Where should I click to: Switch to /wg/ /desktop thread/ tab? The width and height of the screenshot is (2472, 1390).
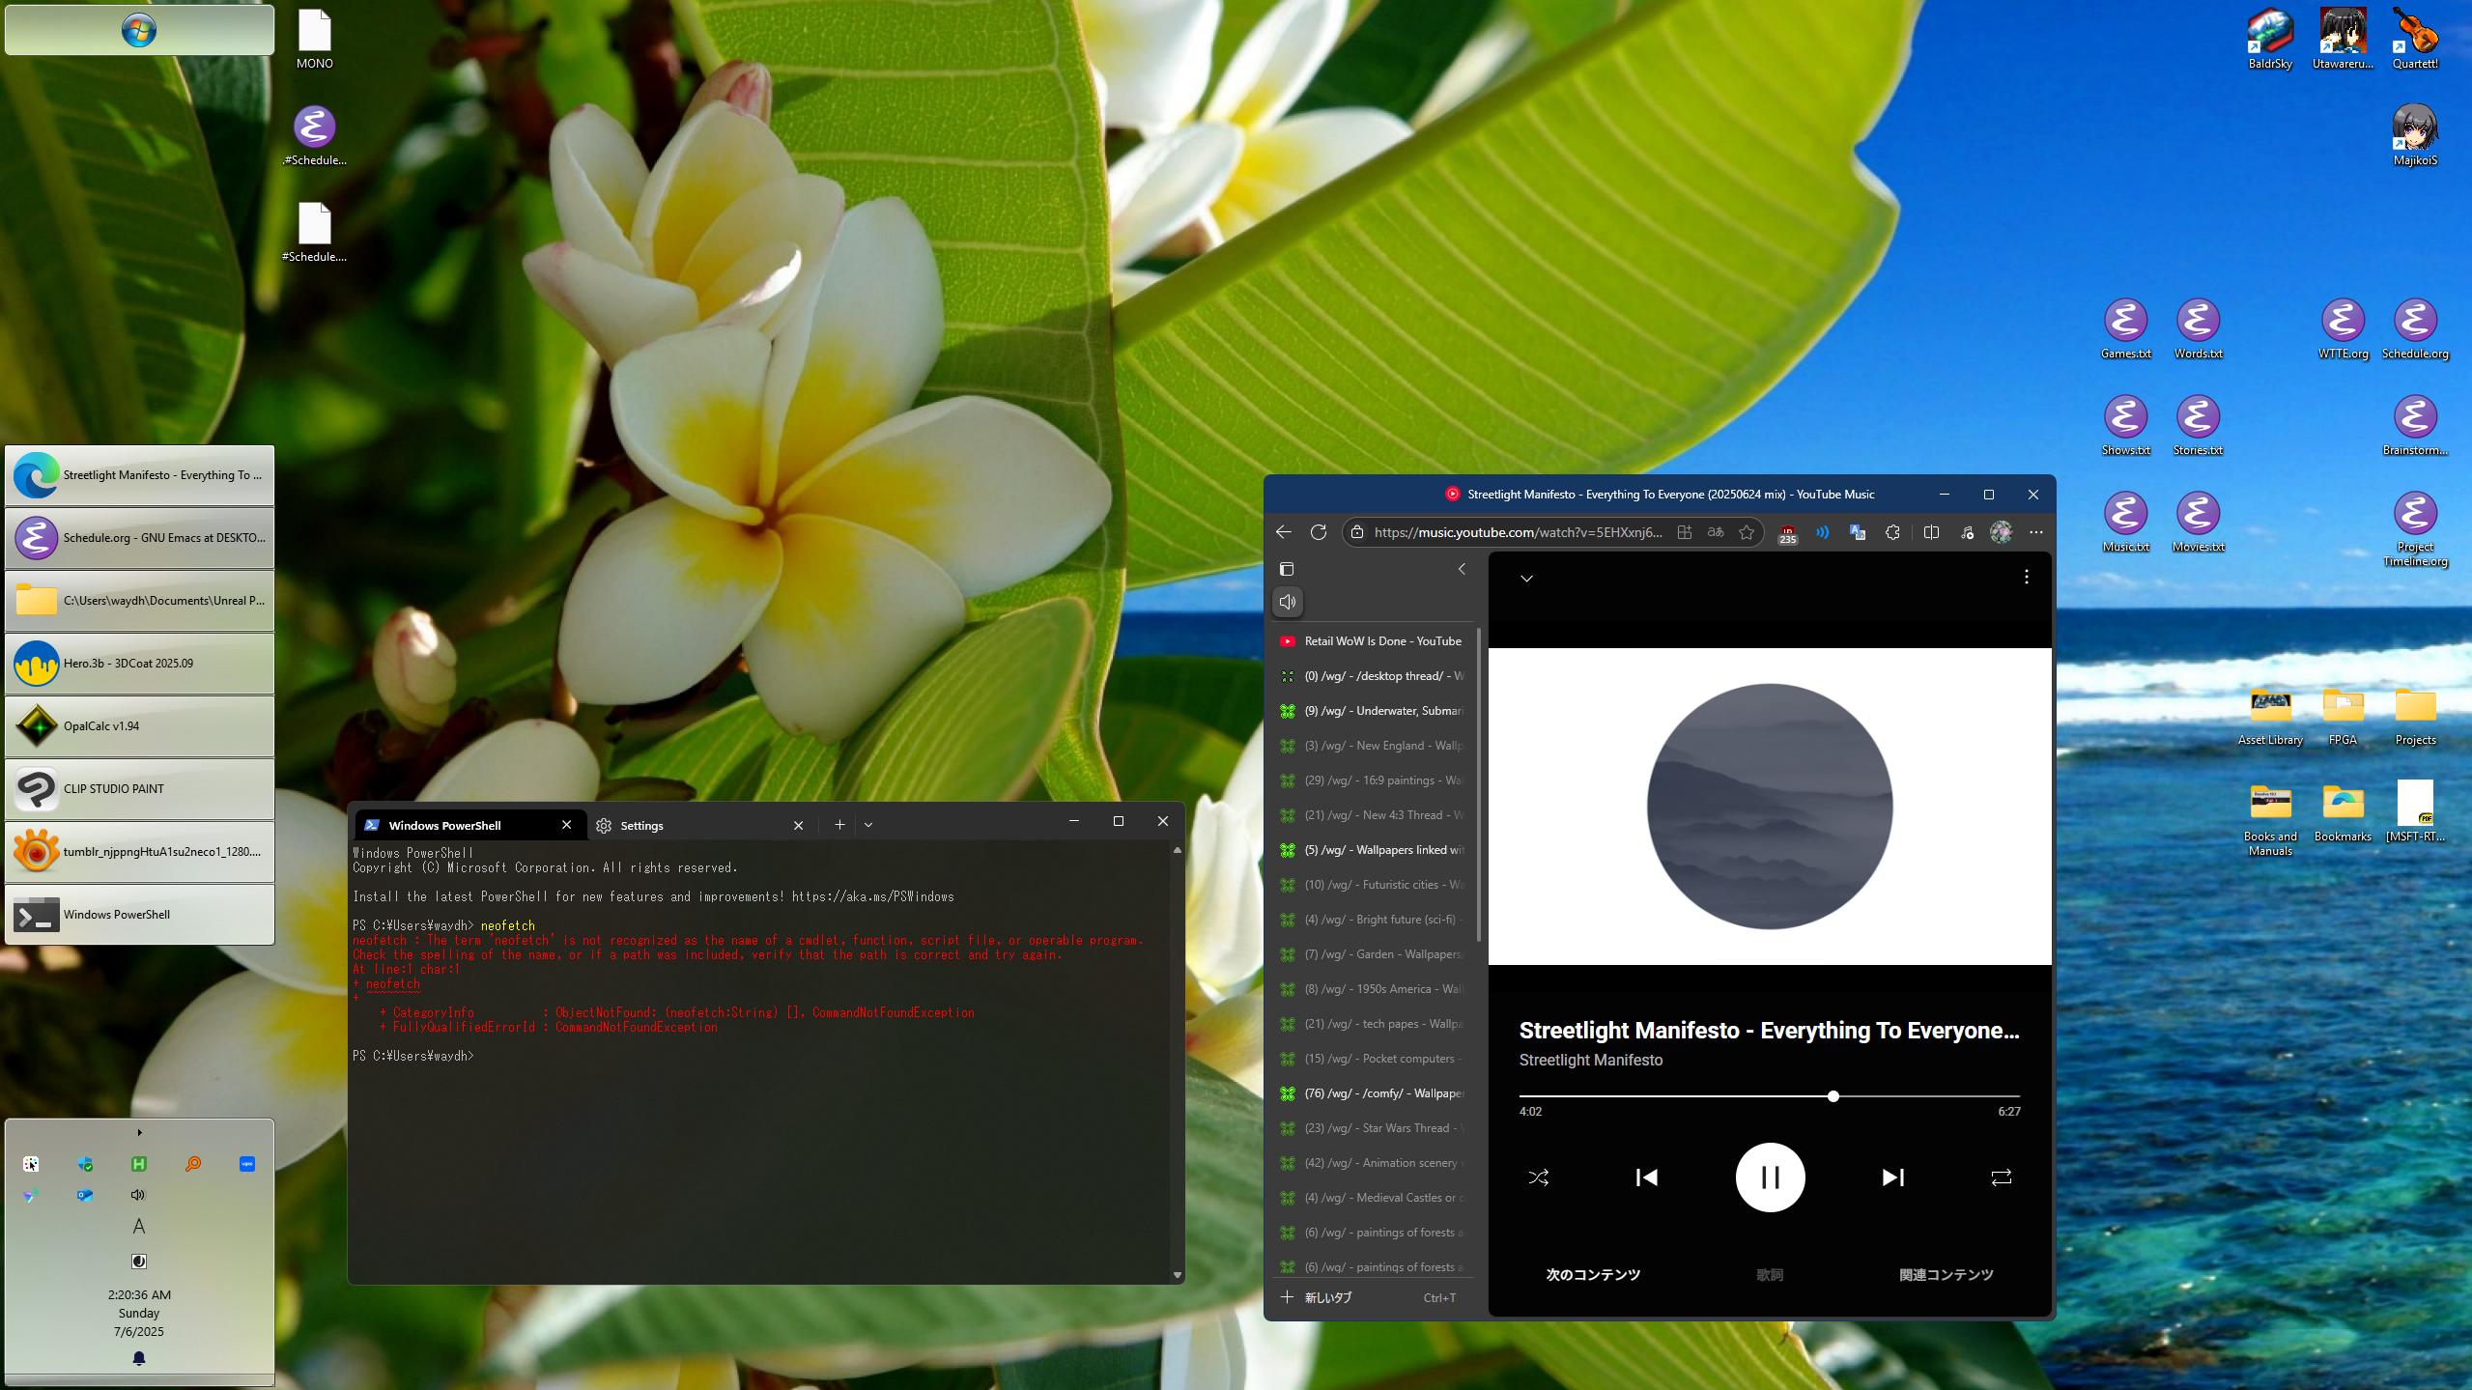coord(1372,675)
